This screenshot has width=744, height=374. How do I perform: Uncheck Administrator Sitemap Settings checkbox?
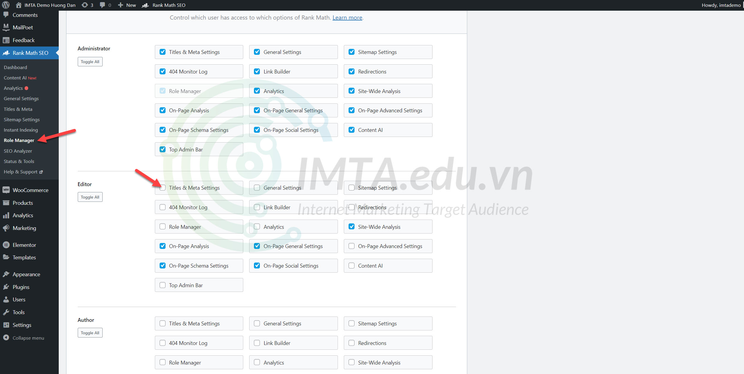(x=352, y=52)
